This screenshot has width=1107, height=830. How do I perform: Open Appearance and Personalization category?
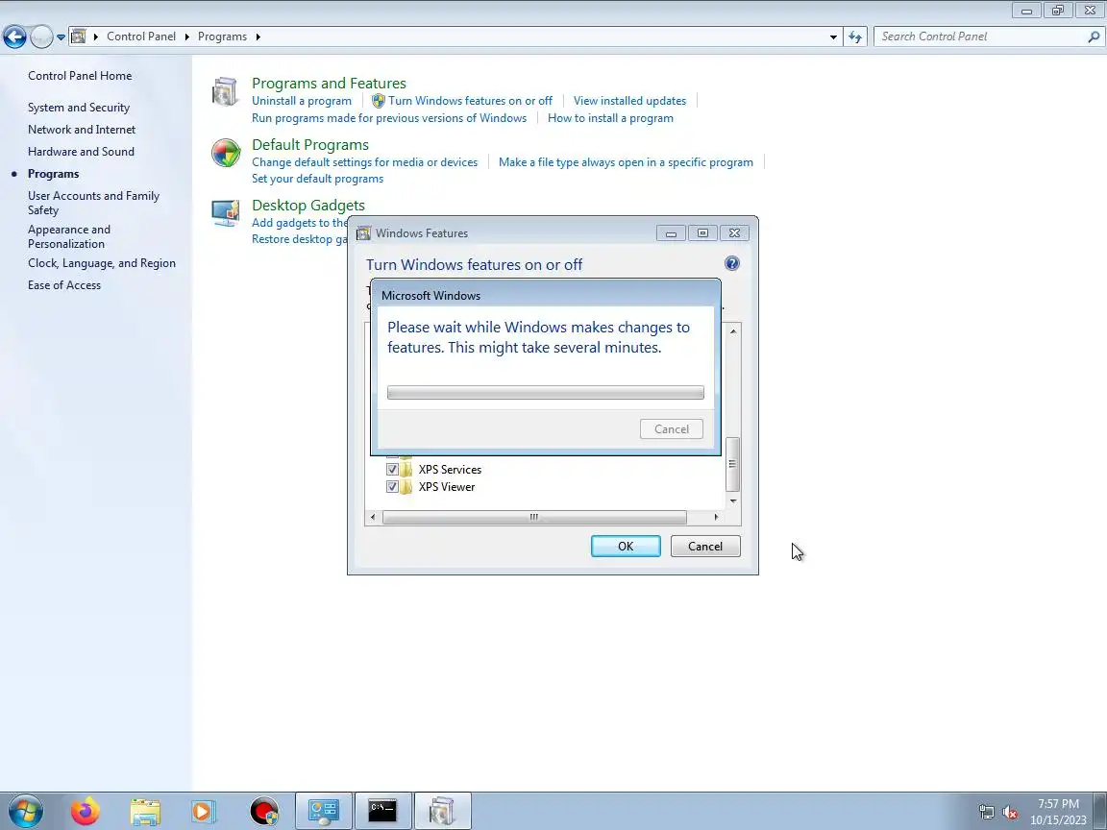(x=68, y=236)
